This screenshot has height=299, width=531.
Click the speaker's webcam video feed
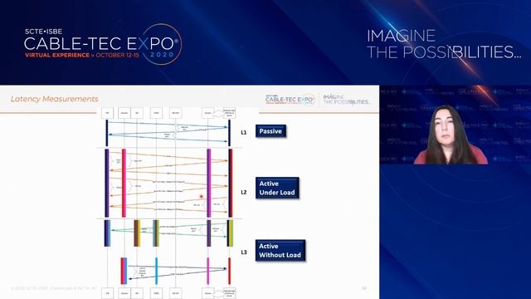point(455,125)
